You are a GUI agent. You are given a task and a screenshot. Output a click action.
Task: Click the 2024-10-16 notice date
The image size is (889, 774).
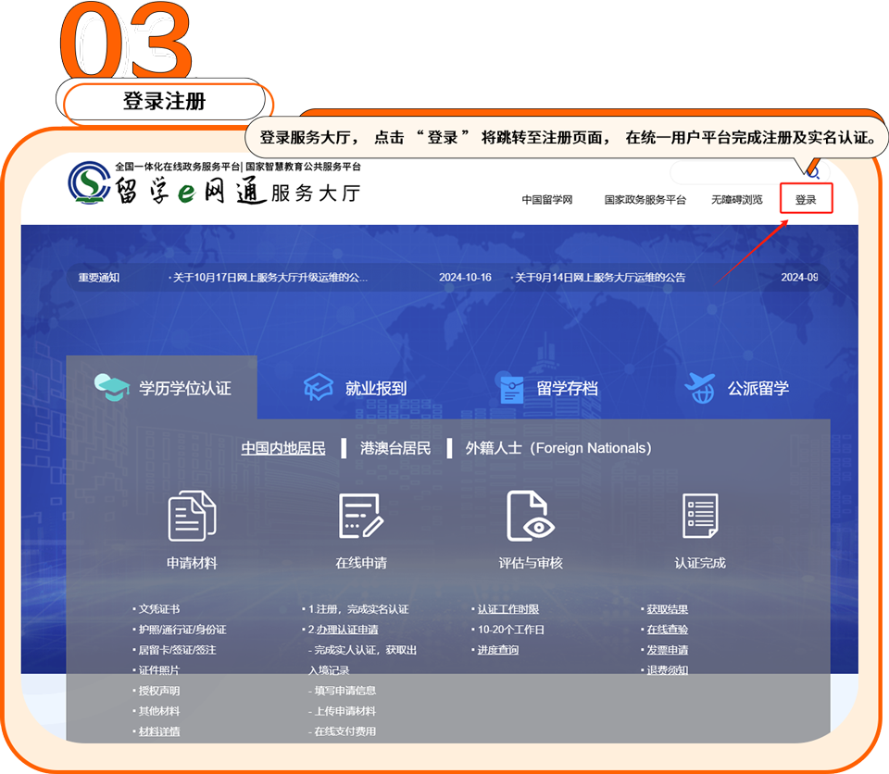[465, 277]
